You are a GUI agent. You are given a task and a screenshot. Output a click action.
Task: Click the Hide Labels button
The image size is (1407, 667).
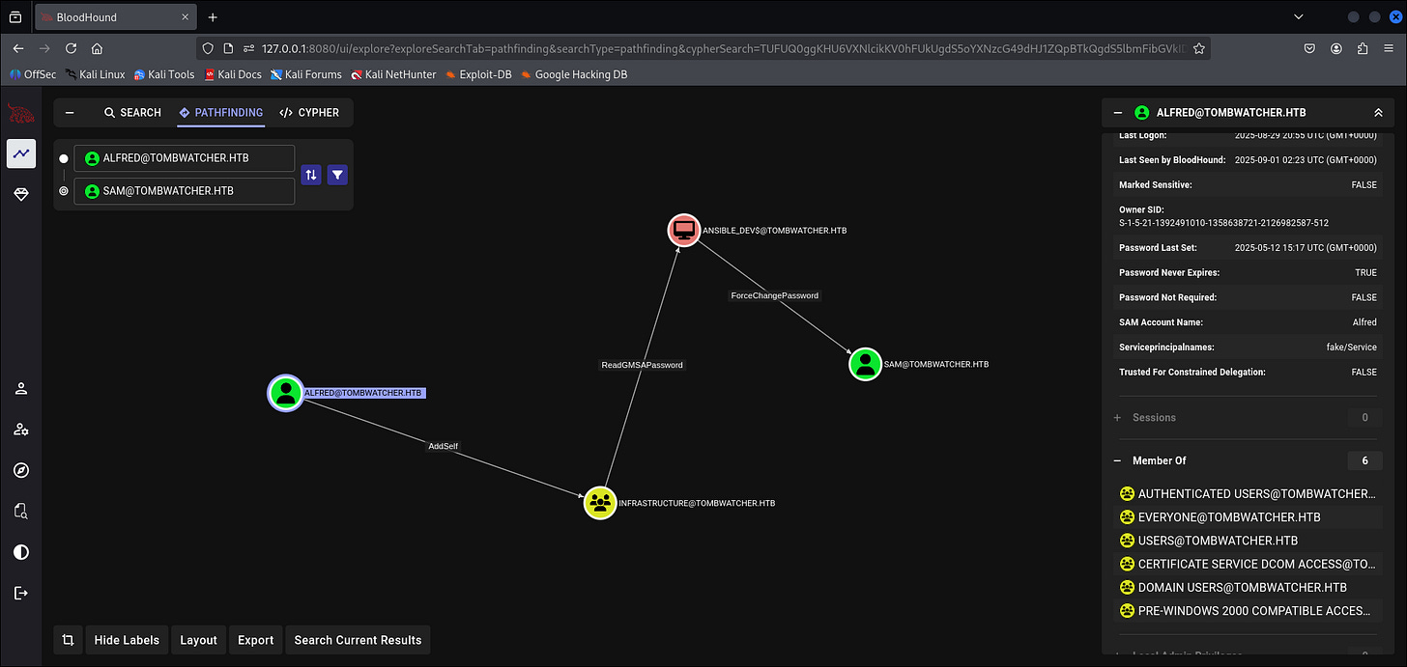127,640
